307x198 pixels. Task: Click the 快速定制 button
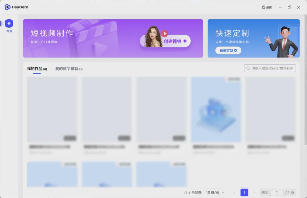pyautogui.click(x=228, y=50)
